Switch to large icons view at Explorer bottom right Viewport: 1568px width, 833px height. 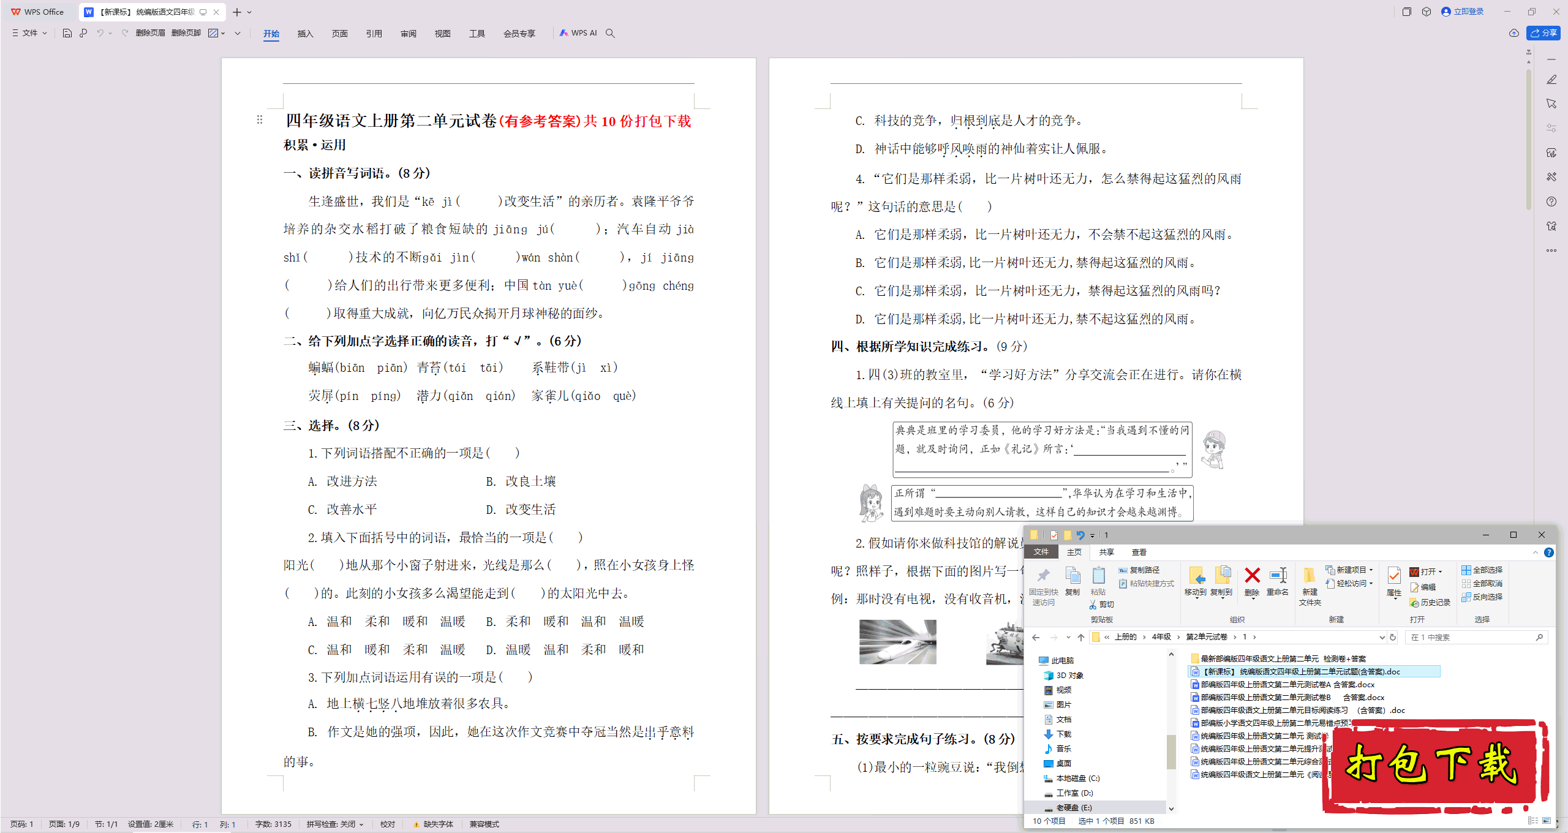coord(1547,821)
